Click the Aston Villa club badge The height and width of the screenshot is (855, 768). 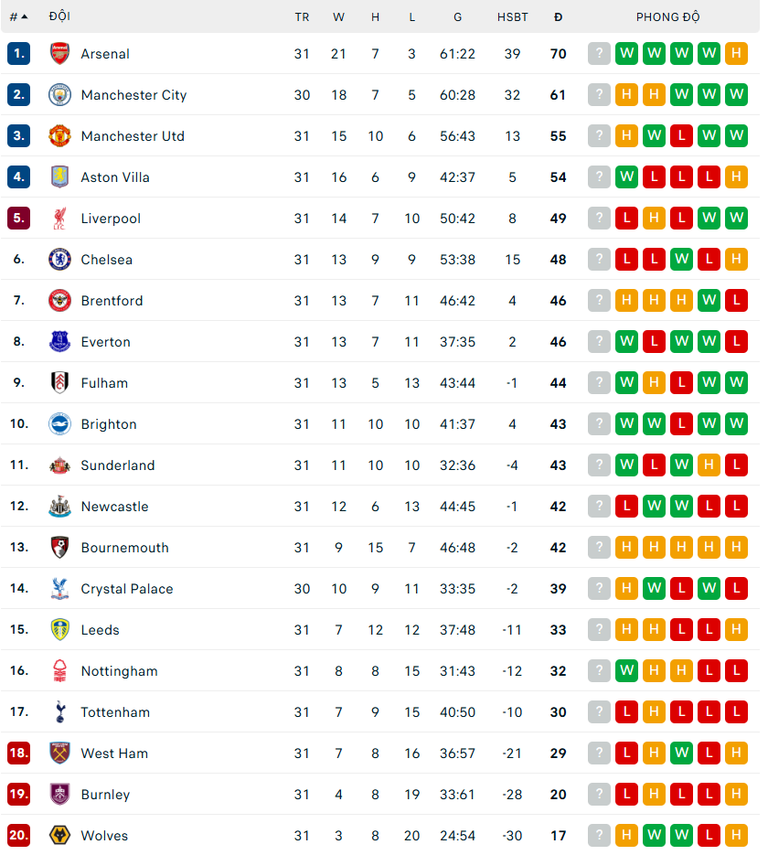[59, 176]
